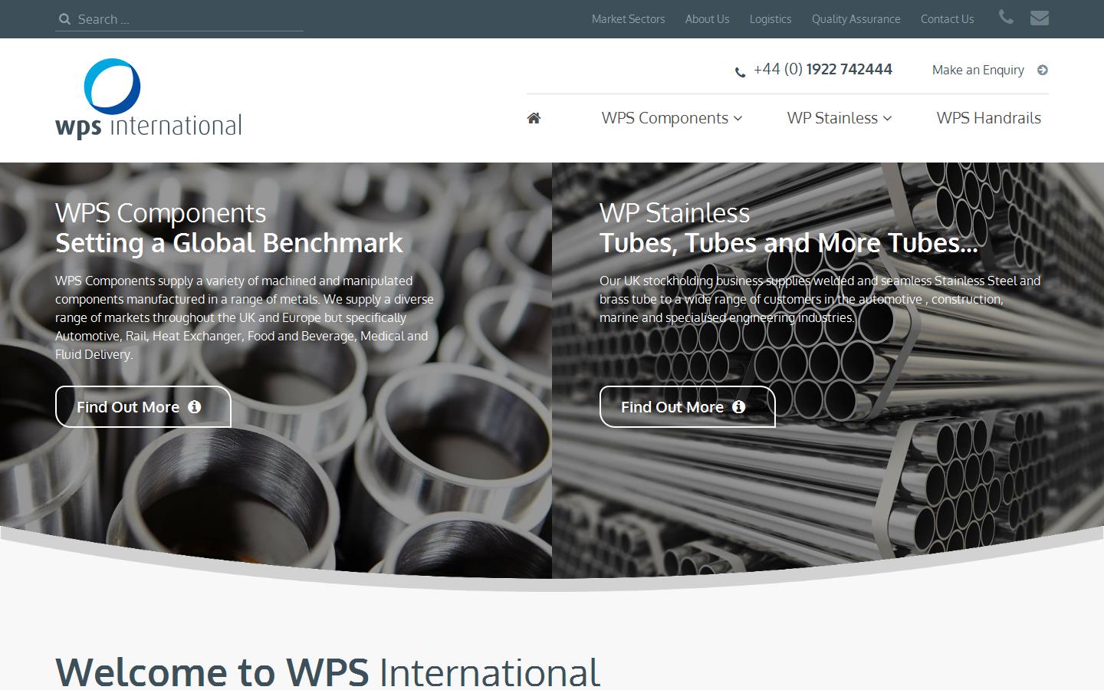Call the +44 (0) 1922 742444 number
Screen dimensions: 1104x690
pos(823,70)
